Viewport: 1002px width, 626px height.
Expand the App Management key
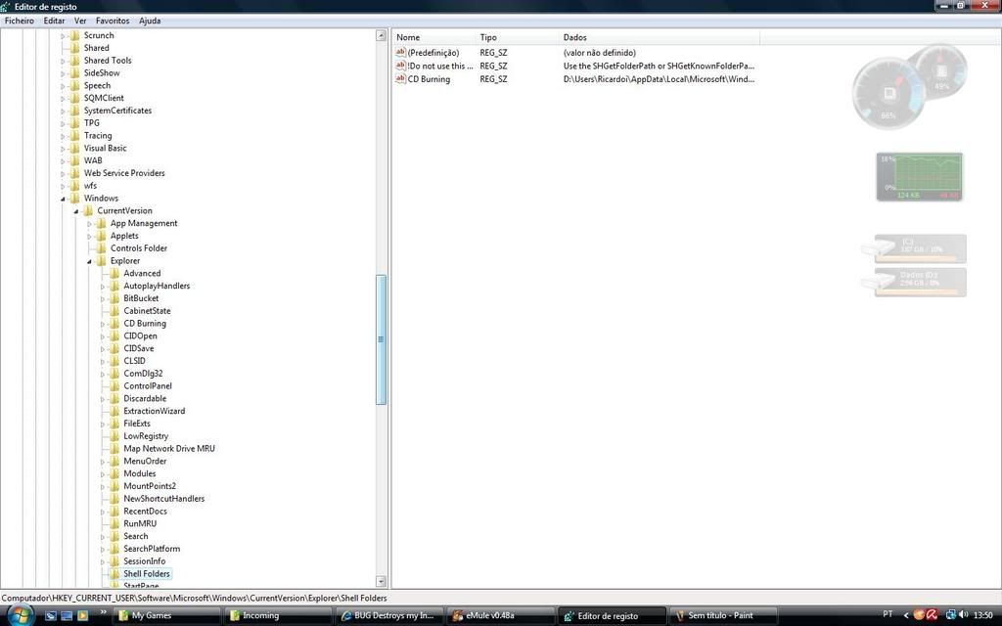89,224
